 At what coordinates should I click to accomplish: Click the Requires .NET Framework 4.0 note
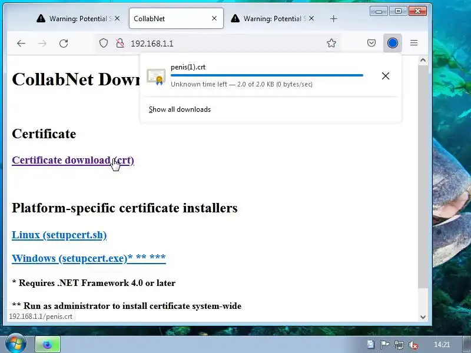click(x=94, y=283)
